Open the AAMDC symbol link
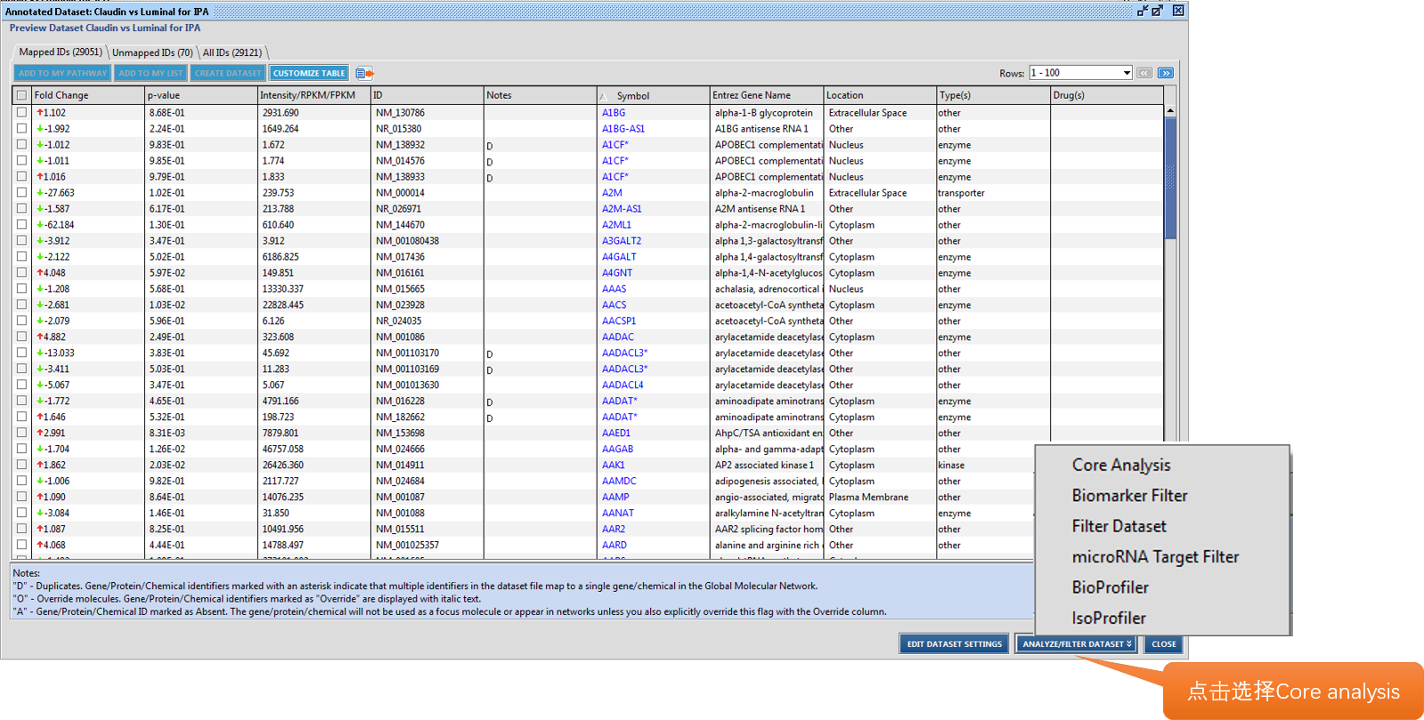Viewport: 1424px width, 720px height. click(619, 481)
